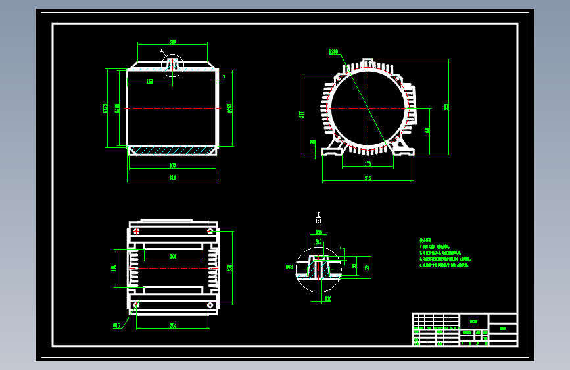
Task: Click the red horizontal centerline of the front view
Action: tap(173, 108)
